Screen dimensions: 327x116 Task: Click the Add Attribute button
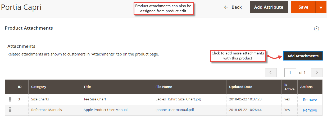[269, 7]
